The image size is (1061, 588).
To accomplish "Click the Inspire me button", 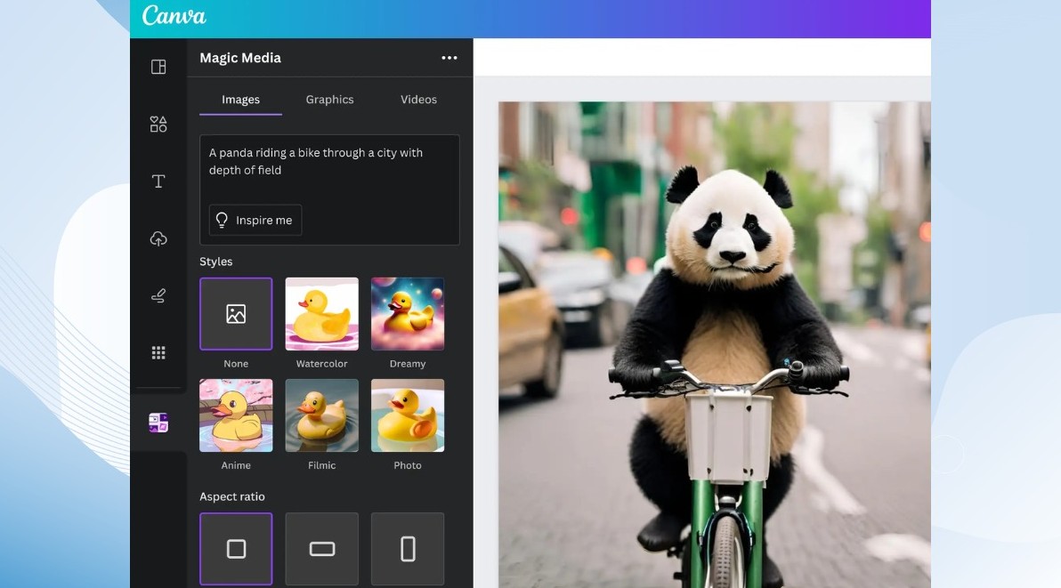I will pos(255,221).
